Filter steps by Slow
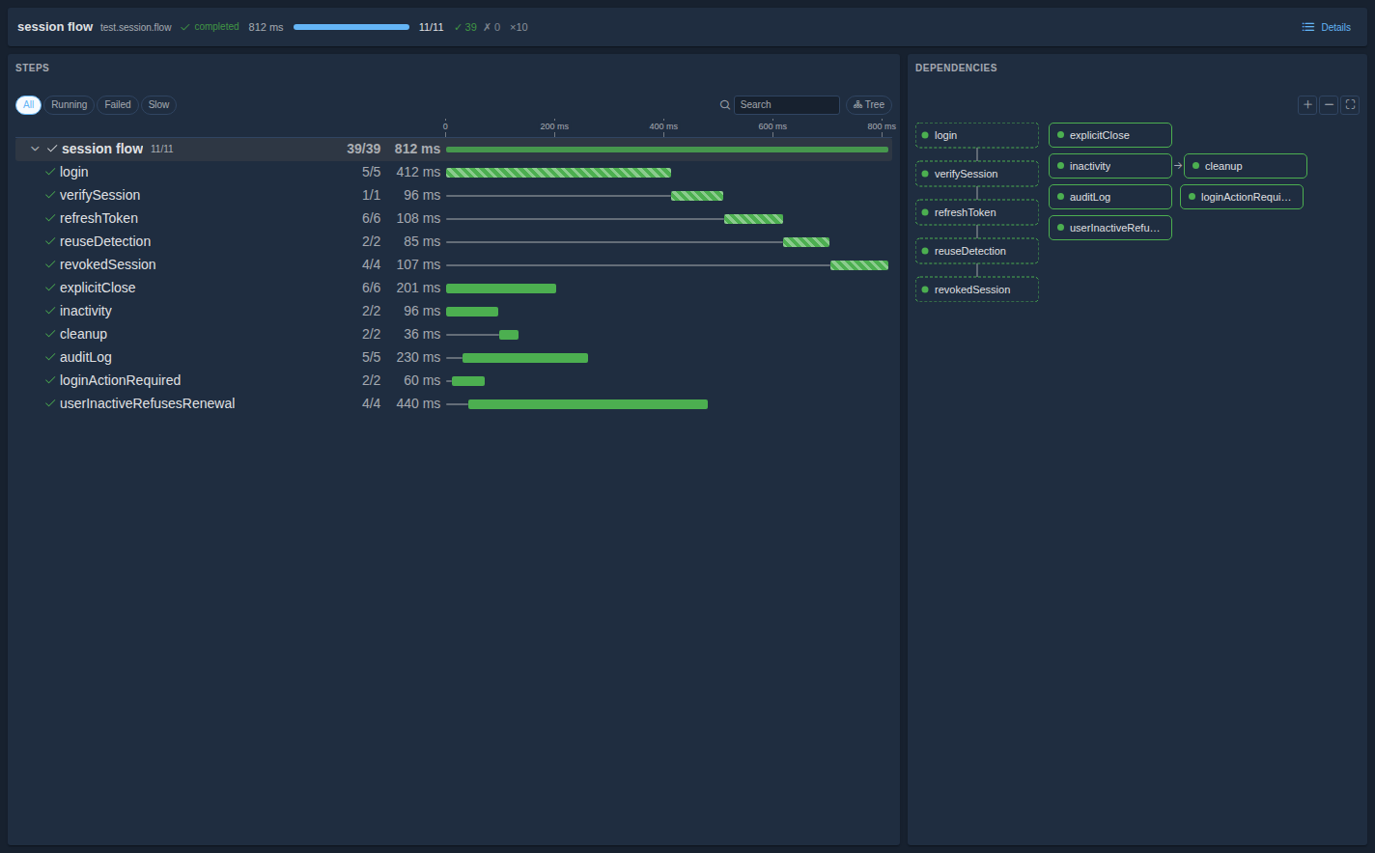The image size is (1375, 853). click(158, 105)
